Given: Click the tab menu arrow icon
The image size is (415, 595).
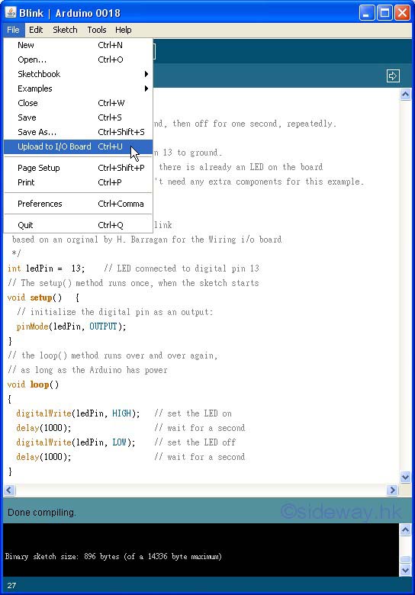Looking at the screenshot, I should (x=393, y=76).
